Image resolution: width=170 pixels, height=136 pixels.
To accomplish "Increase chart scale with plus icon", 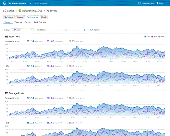I will (x=85, y=30).
